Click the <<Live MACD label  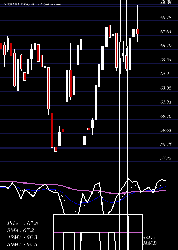click(x=150, y=240)
